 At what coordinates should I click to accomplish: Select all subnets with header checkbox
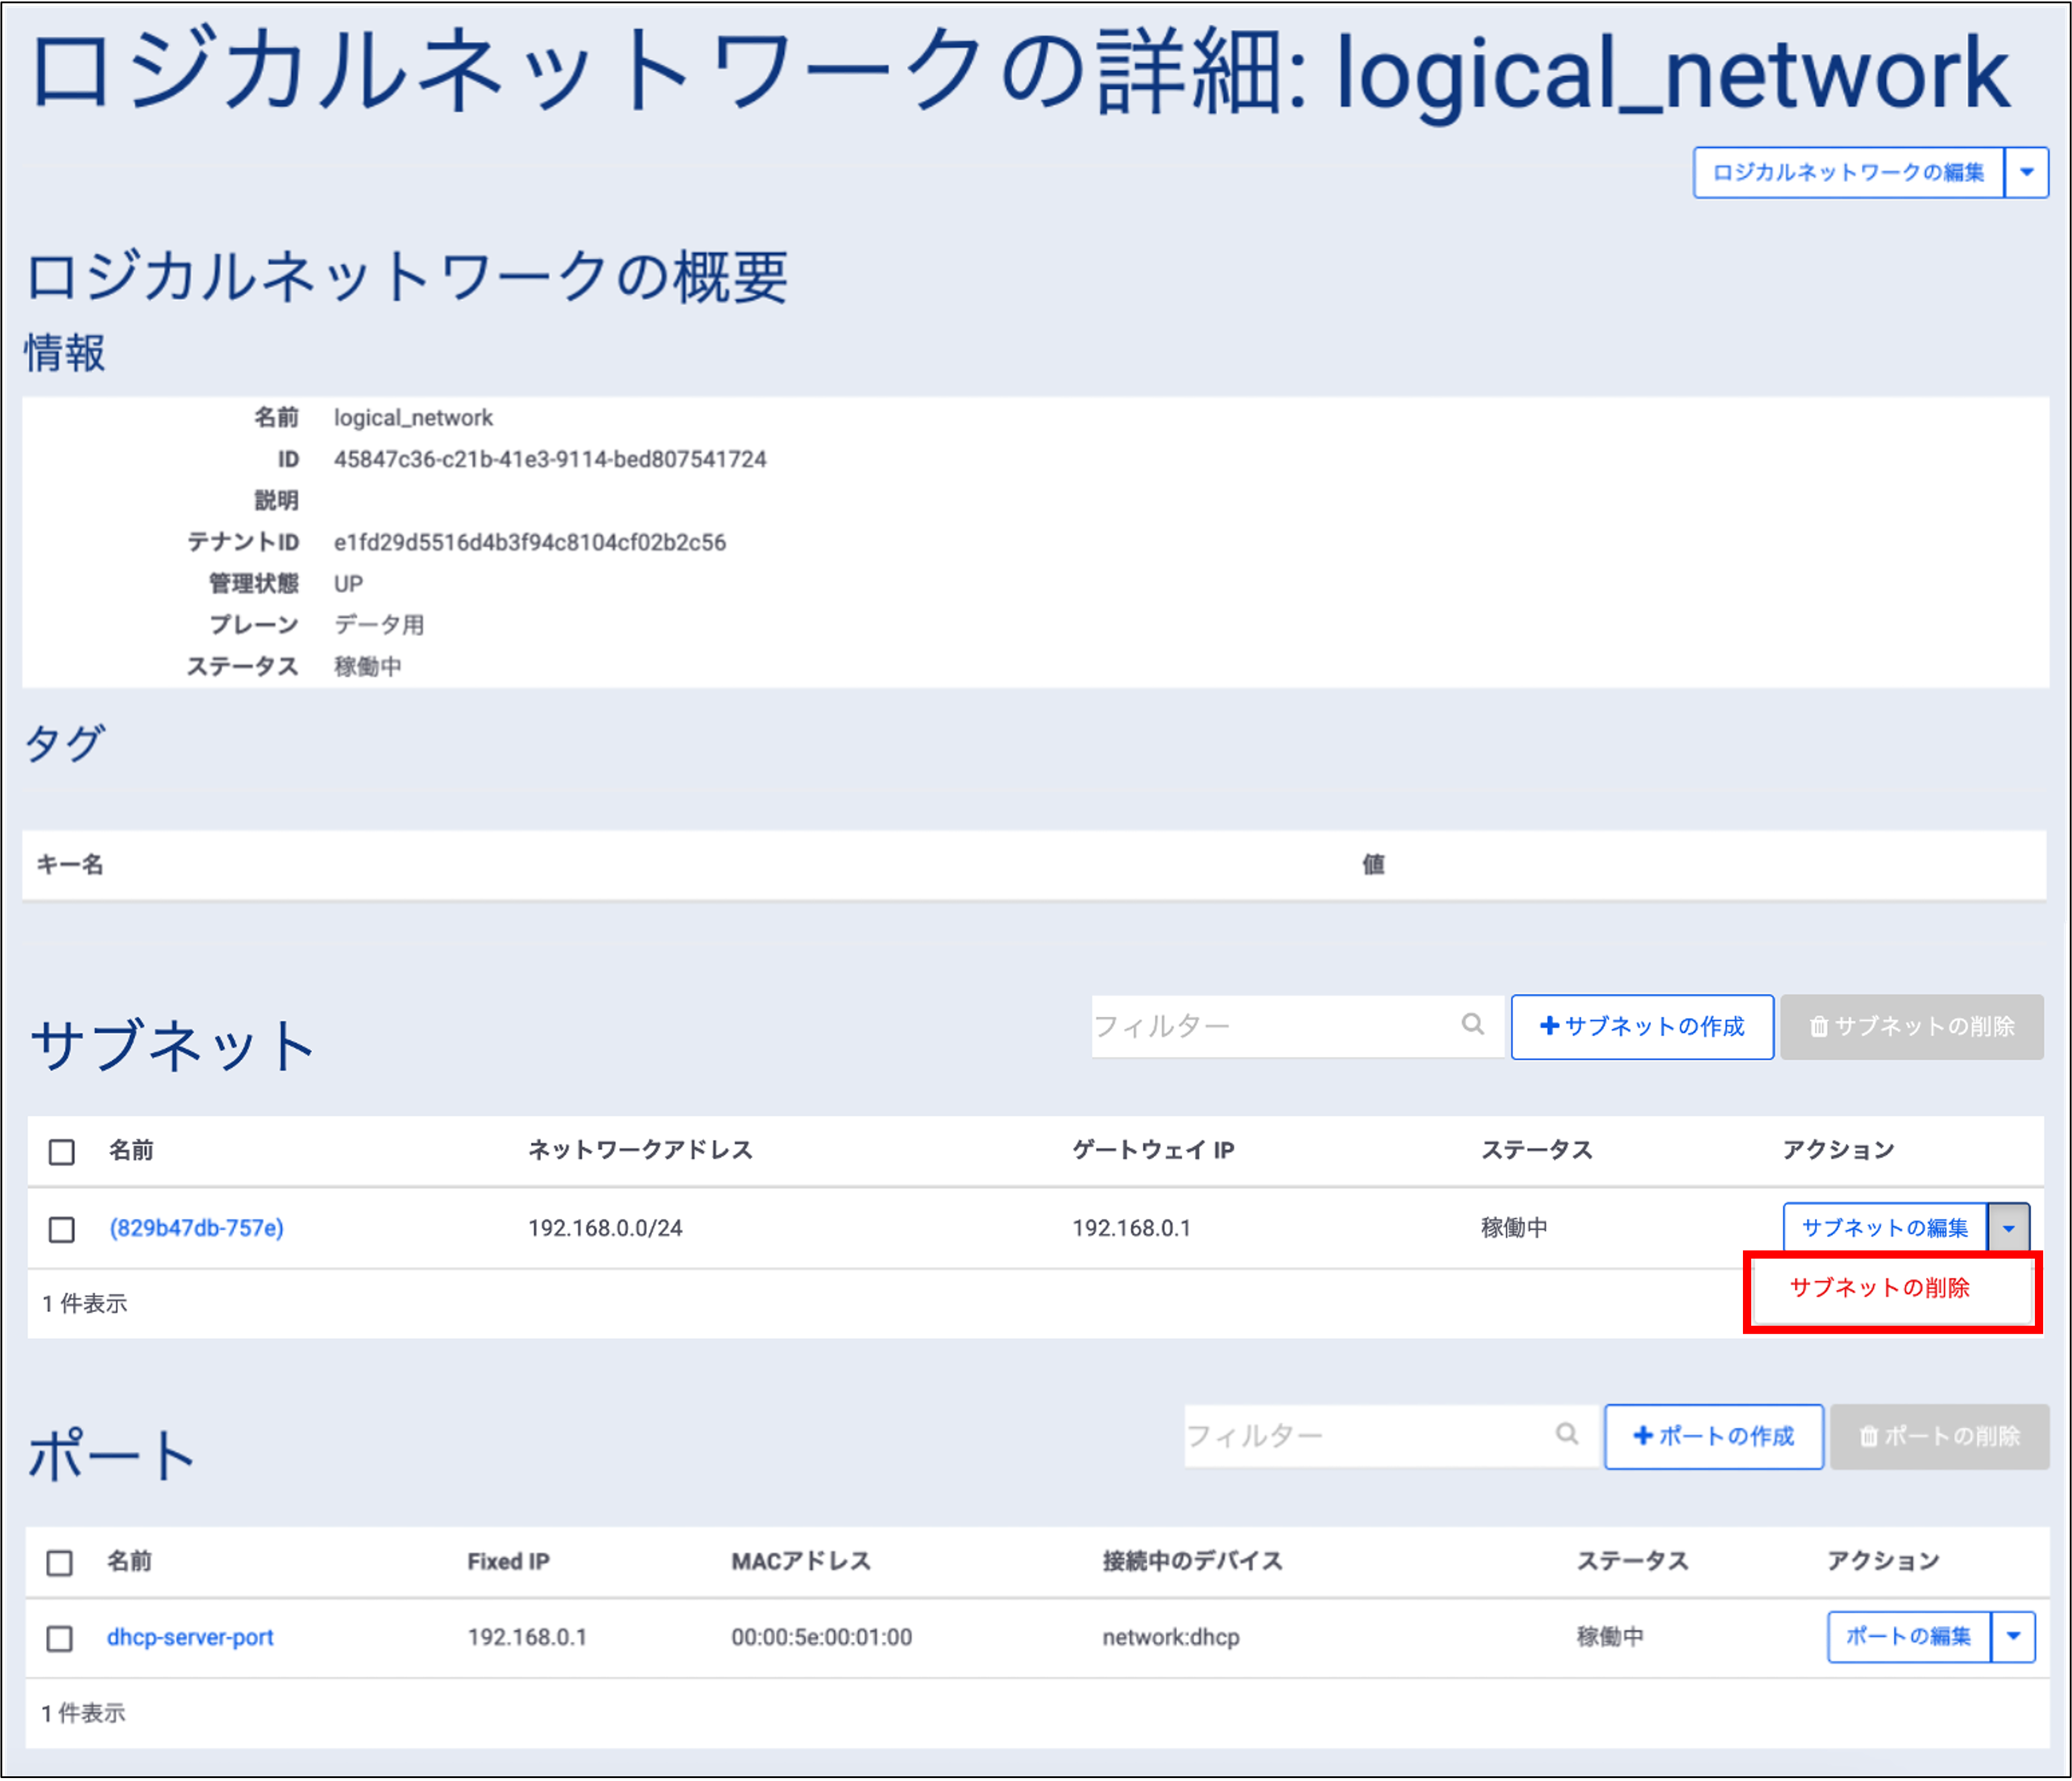click(62, 1152)
